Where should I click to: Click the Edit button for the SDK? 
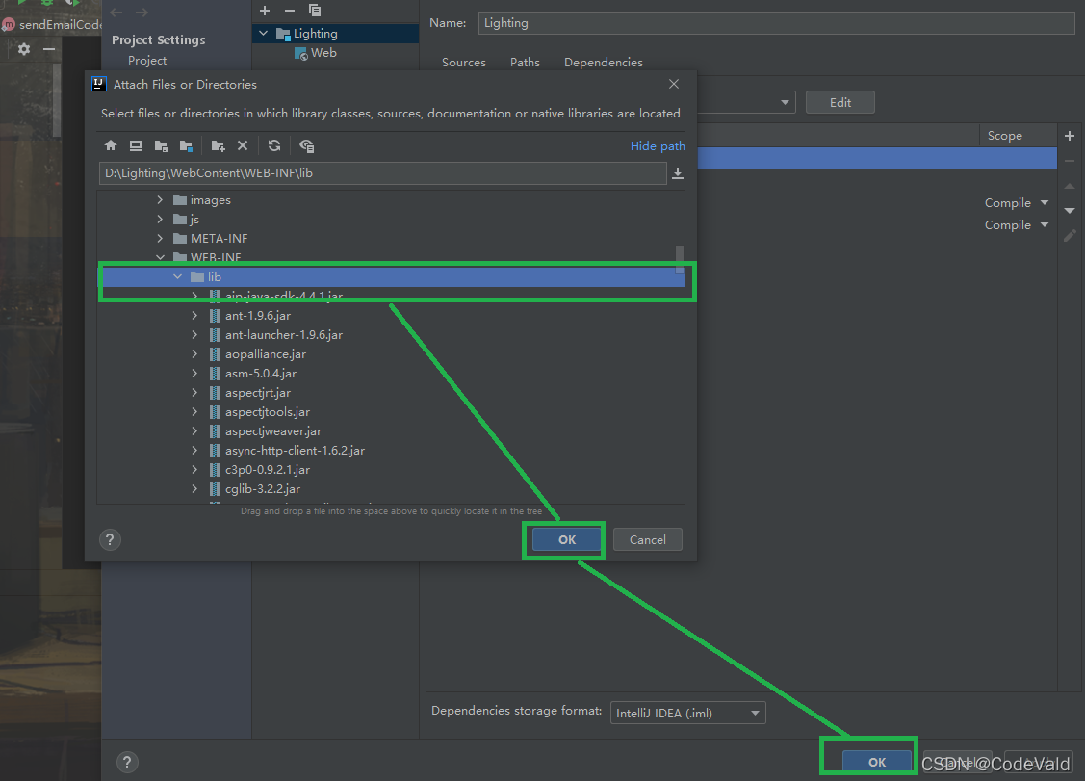[840, 102]
